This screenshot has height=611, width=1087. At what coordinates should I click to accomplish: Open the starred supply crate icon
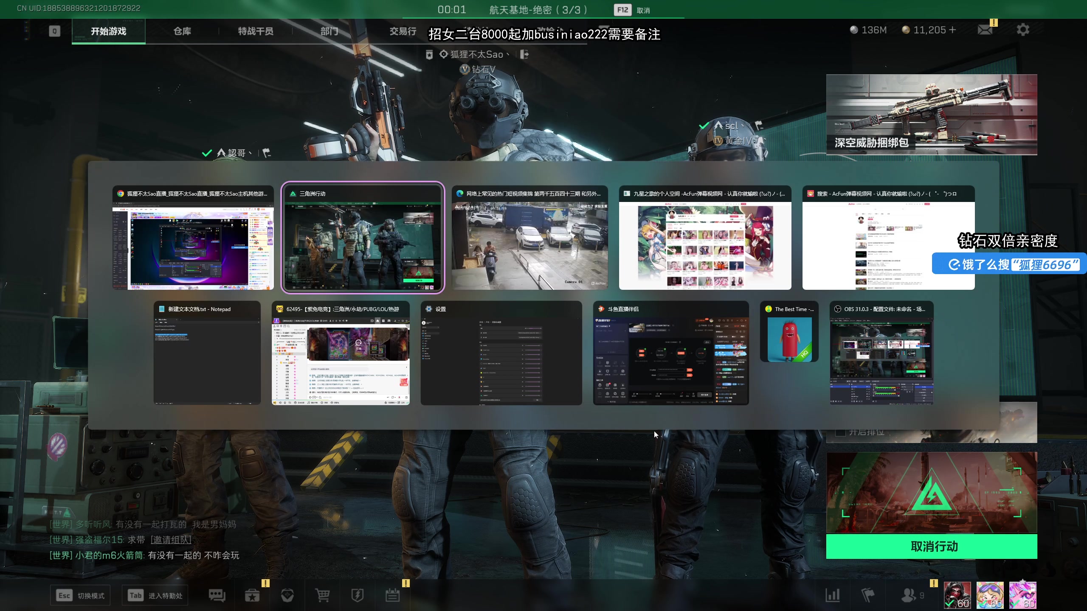(x=252, y=595)
